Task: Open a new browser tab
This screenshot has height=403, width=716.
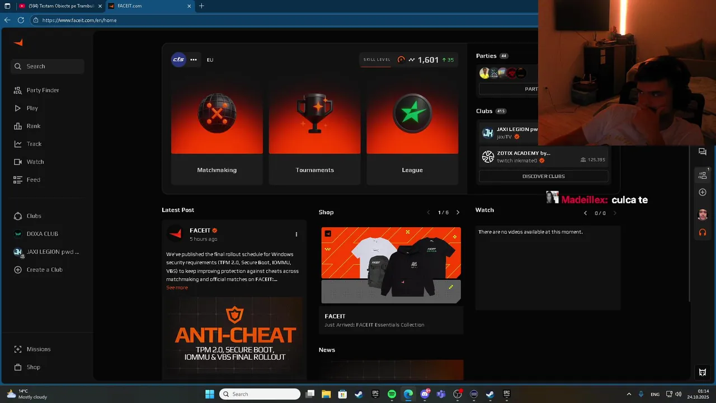Action: [201, 6]
